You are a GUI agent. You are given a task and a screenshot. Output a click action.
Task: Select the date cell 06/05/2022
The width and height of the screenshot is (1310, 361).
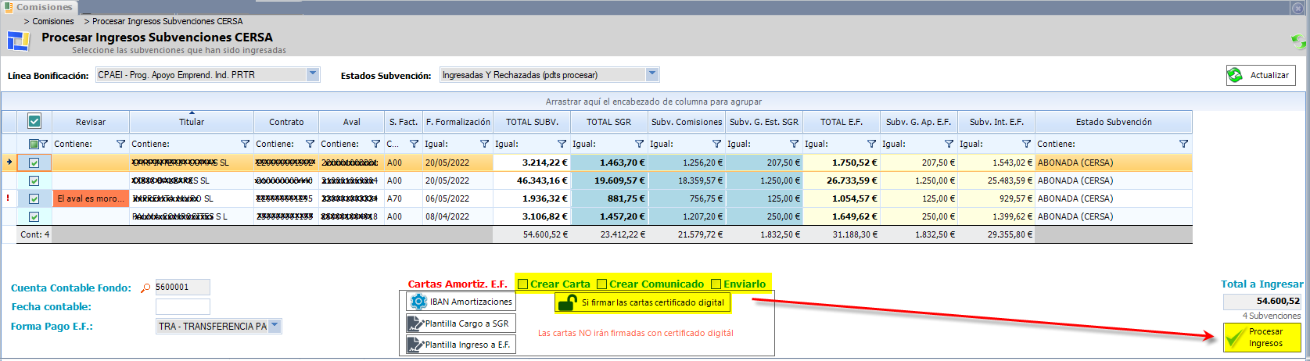coord(458,198)
